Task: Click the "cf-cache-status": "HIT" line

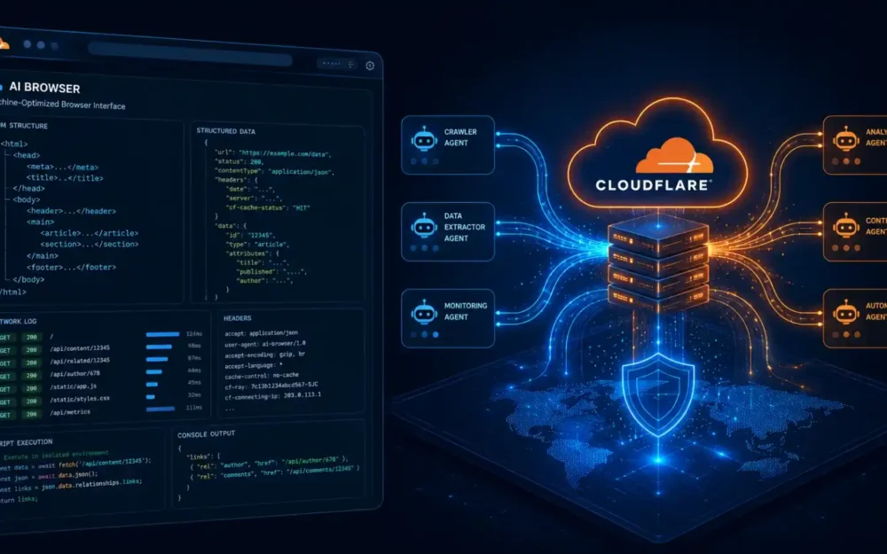Action: tap(268, 207)
